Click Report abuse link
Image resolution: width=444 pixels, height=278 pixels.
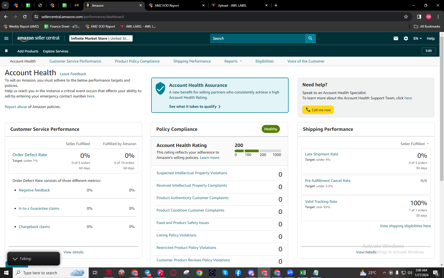pos(16,107)
